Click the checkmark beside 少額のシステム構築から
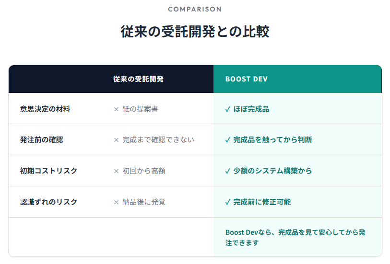The width and height of the screenshot is (390, 264). tap(228, 171)
